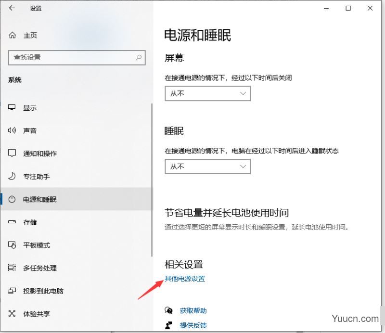The width and height of the screenshot is (385, 333).
Task: Open 平板模式 settings page
Action: click(77, 245)
